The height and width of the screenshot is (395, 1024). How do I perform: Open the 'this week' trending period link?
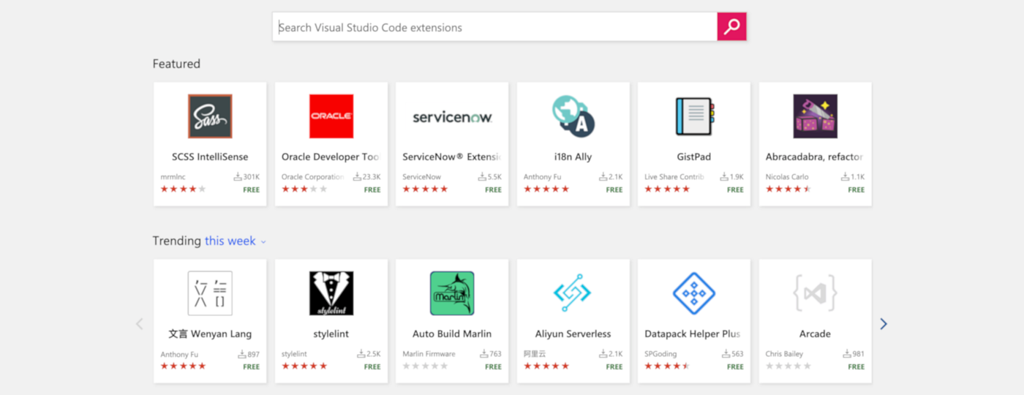tap(230, 241)
